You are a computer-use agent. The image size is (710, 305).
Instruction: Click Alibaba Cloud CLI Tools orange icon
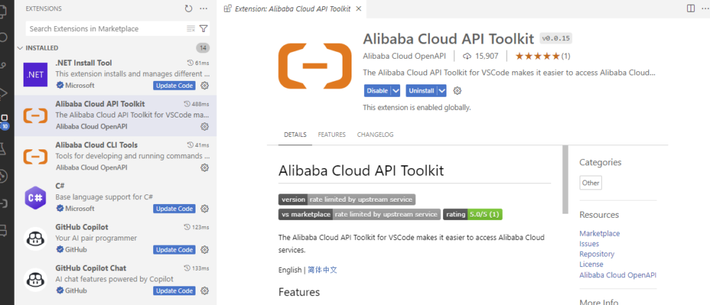[x=35, y=156]
